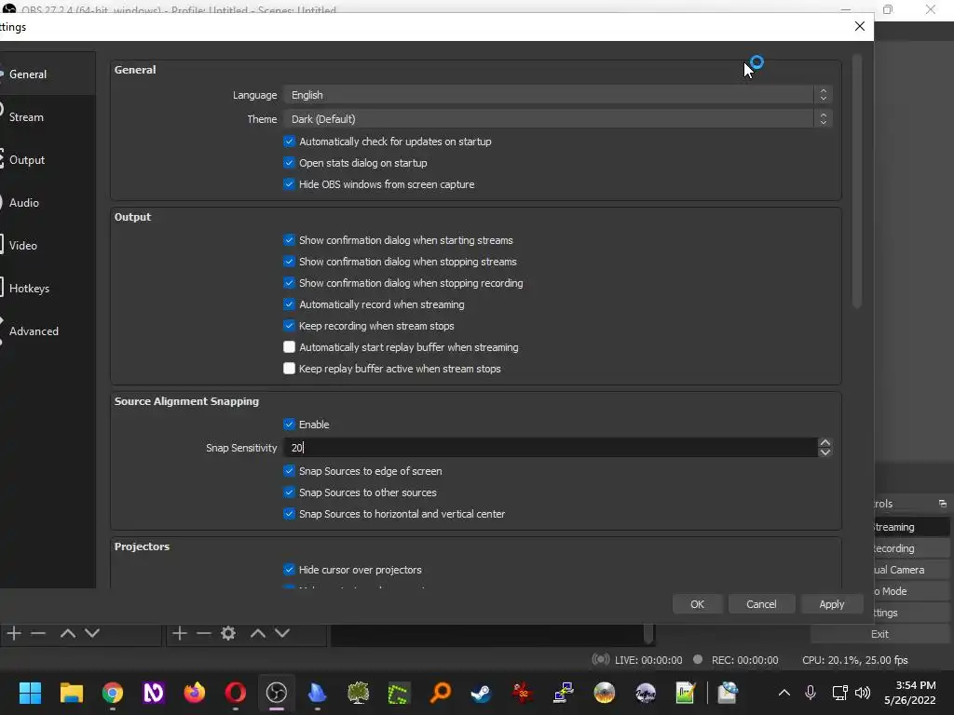The image size is (954, 715).
Task: Open Opera browser from taskbar
Action: [236, 693]
